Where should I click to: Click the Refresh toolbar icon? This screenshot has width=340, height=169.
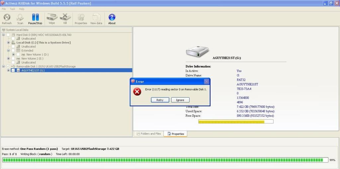click(7, 17)
